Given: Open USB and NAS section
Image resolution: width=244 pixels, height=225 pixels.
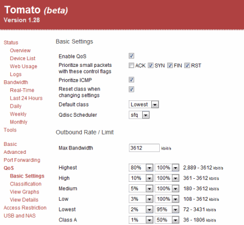Looking at the screenshot, I should coord(20,216).
